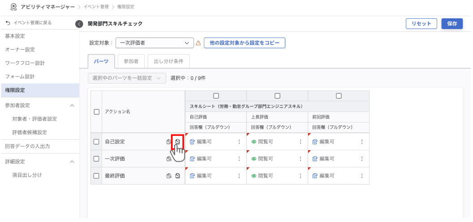Viewport: 473px width, 222px height.
Task: Collapse sidebar with round chevron button
Action: click(79, 24)
